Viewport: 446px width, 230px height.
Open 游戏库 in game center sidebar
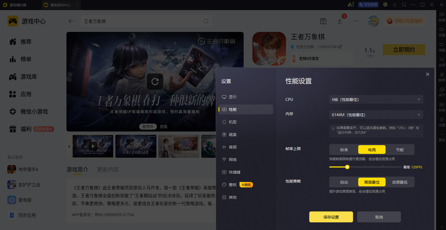pyautogui.click(x=23, y=77)
